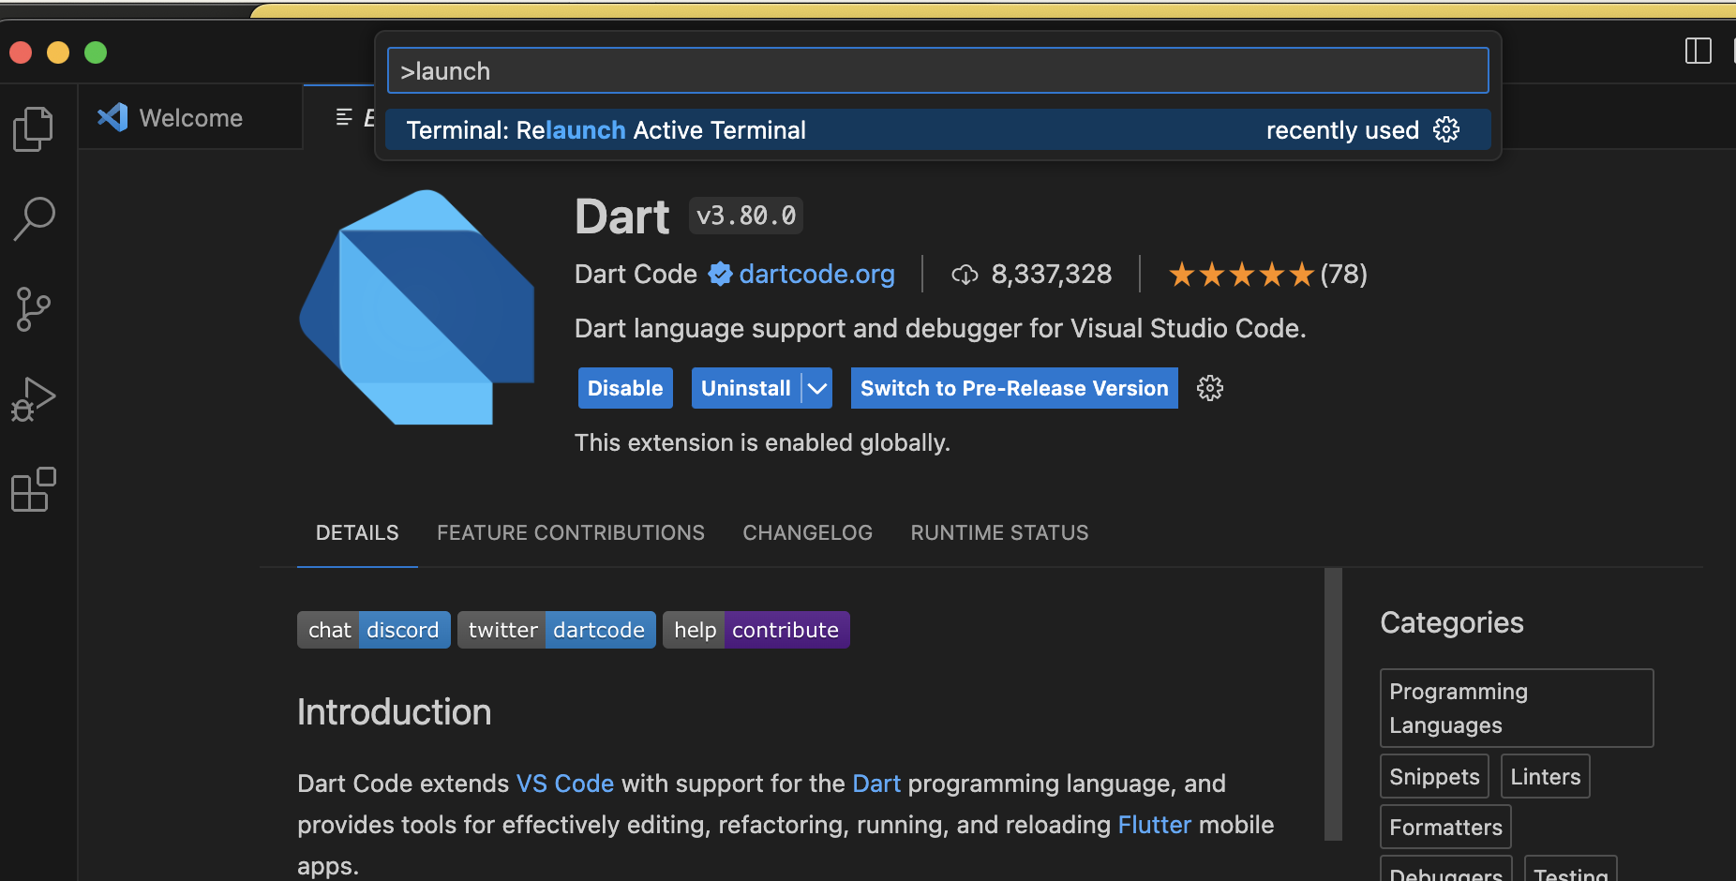1736x881 pixels.
Task: Click the macOS green zoom button
Action: point(96,52)
